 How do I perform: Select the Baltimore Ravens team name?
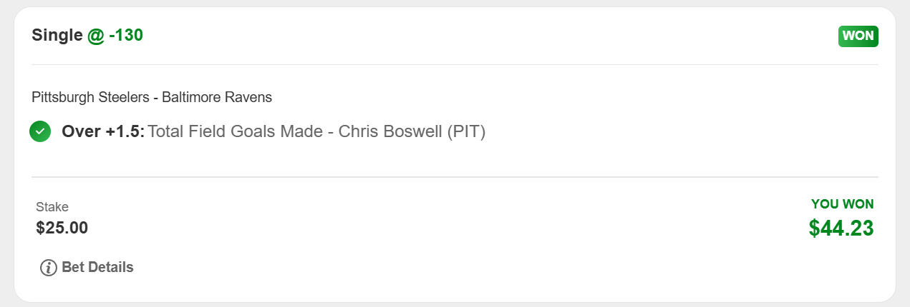pos(217,97)
